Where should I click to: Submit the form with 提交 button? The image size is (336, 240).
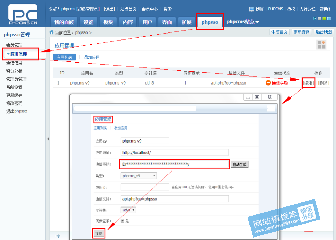click(99, 234)
